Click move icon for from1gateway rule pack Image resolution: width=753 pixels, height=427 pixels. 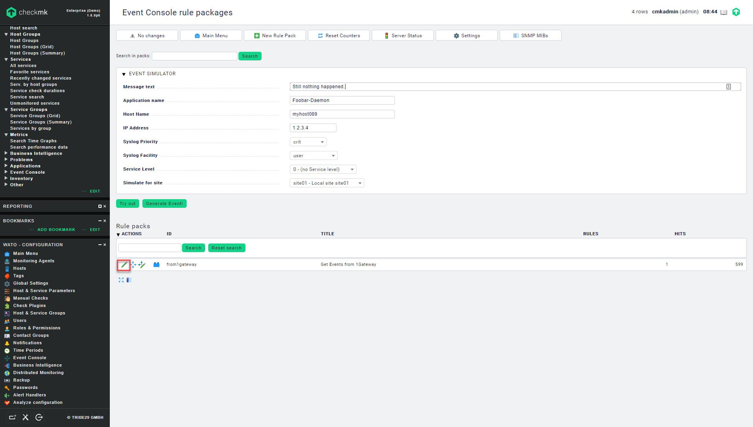133,265
